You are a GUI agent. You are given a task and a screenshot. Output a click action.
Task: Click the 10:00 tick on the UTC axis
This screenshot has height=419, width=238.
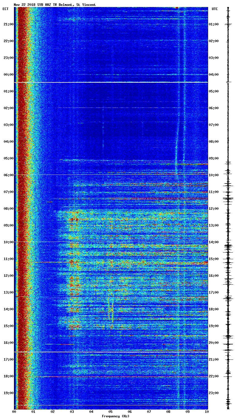coord(214,175)
